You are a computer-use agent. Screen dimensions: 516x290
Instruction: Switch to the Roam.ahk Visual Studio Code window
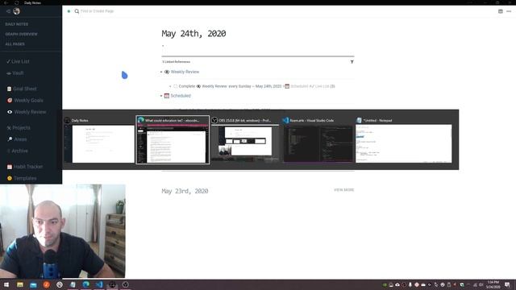[318, 140]
